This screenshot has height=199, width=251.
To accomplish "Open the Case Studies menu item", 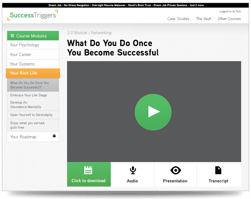I will pyautogui.click(x=178, y=19).
